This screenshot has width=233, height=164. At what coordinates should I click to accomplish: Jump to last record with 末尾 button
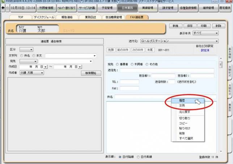pyautogui.click(x=150, y=49)
